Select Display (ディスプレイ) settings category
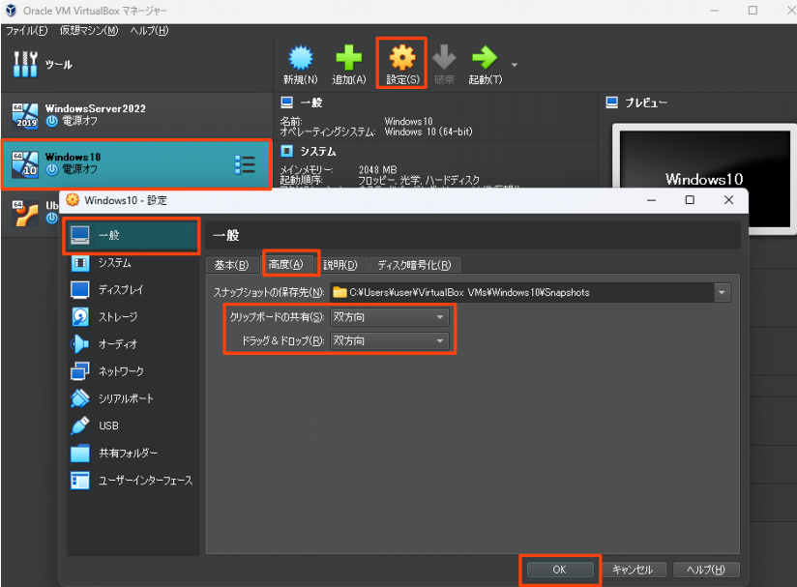The width and height of the screenshot is (797, 587). pyautogui.click(x=132, y=290)
